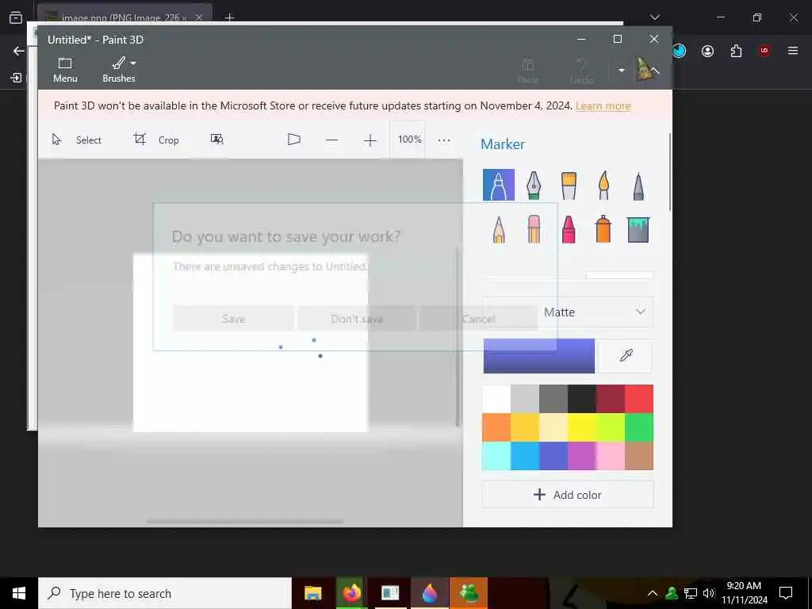Viewport: 812px width, 609px height.
Task: Click Don't save in the dialog
Action: tap(357, 319)
